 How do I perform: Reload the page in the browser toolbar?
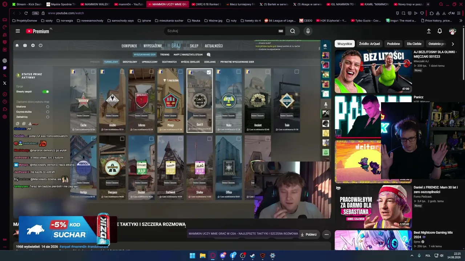26,13
